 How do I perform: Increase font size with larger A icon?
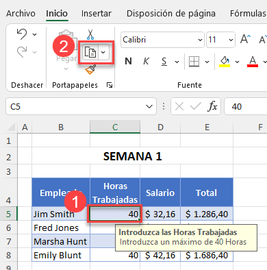pyautogui.click(x=246, y=39)
